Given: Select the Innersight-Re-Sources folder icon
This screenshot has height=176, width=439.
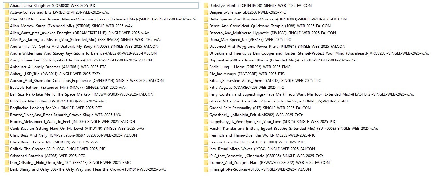Looking at the screenshot, I should click(x=206, y=169).
